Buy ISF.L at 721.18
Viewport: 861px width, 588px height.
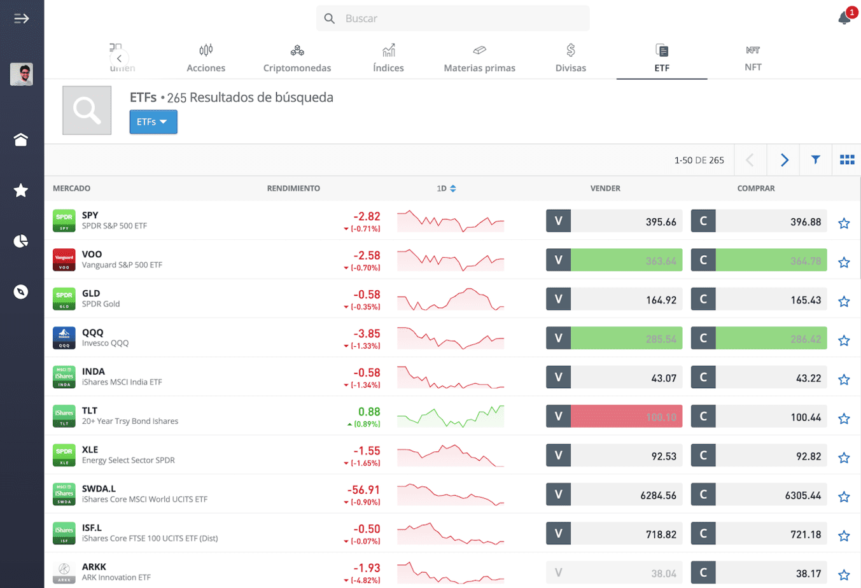[759, 534]
